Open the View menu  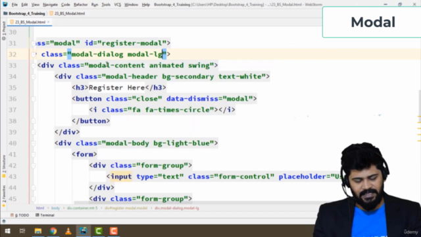click(x=35, y=5)
